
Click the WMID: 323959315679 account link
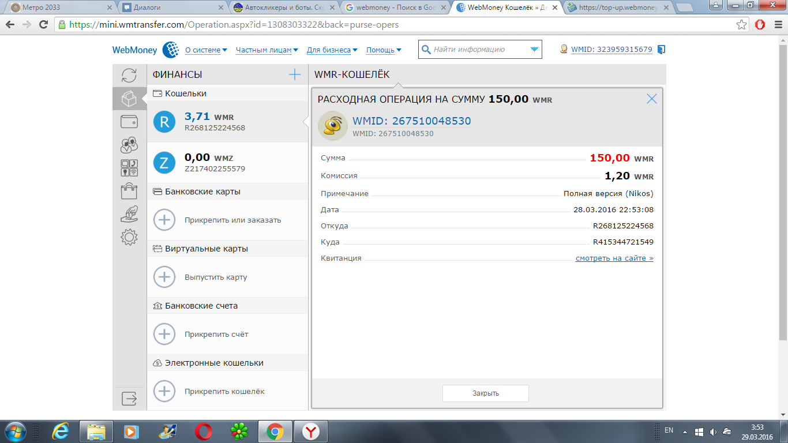point(611,50)
